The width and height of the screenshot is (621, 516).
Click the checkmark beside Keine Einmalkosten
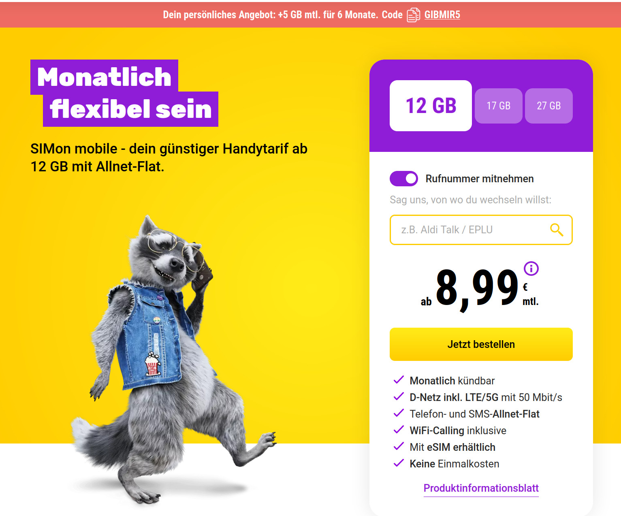pos(399,463)
